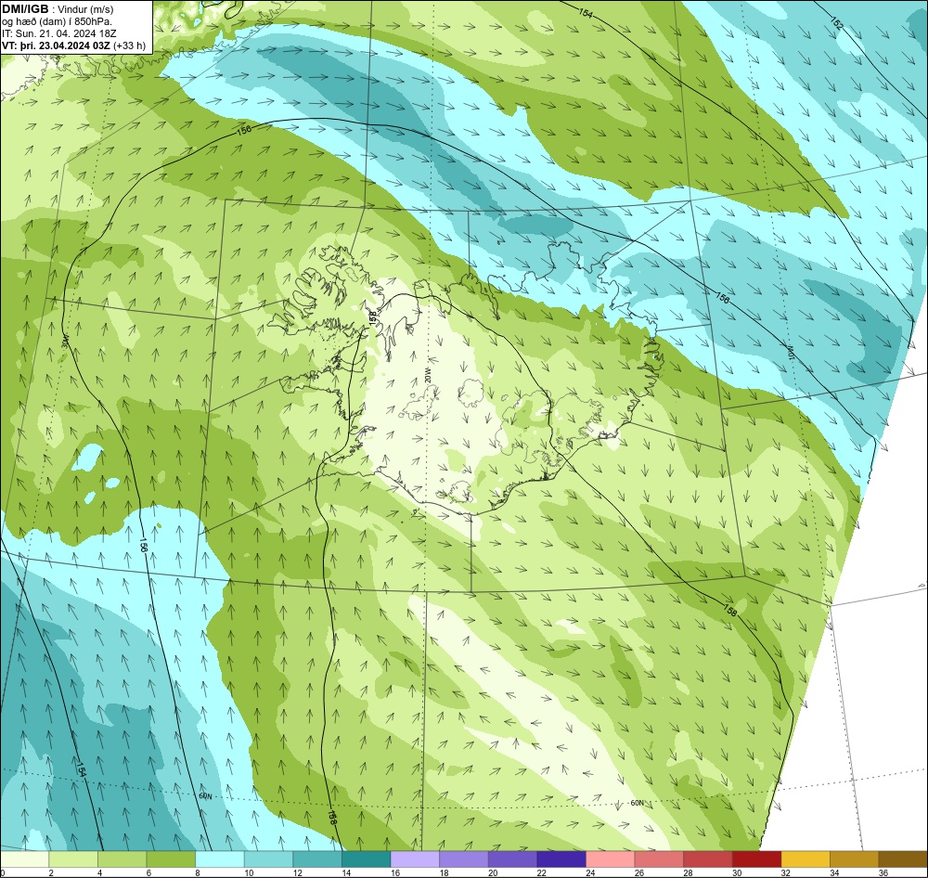Select the 16–18 m/s lavender legend swatch

point(415,859)
